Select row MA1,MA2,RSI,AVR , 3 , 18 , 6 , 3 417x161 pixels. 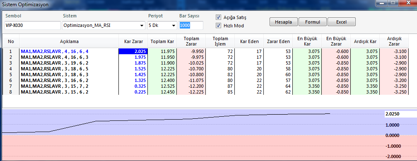pos(205,74)
